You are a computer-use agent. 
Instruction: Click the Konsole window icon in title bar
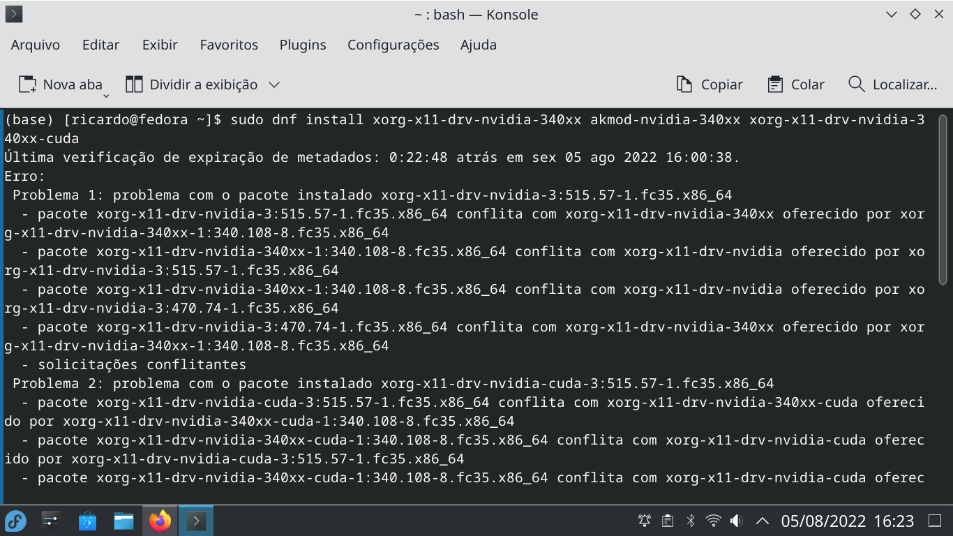[14, 14]
